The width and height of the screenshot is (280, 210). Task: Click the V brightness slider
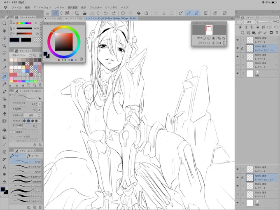[24, 33]
